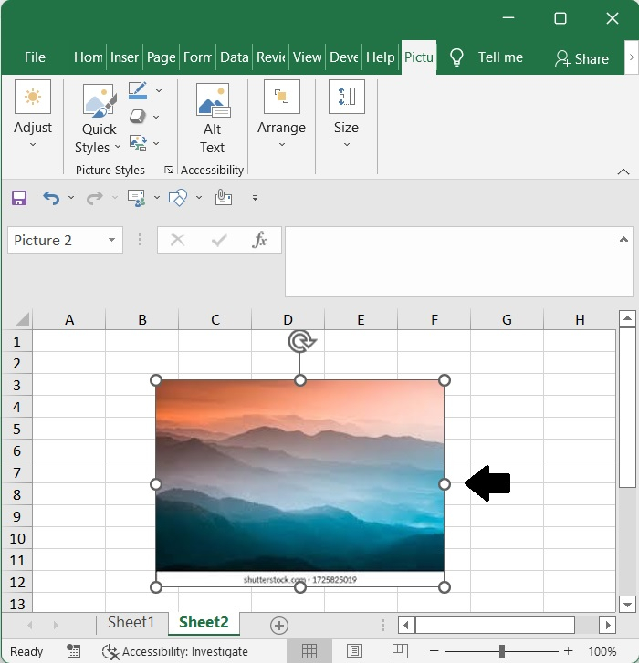The height and width of the screenshot is (663, 639).
Task: Collapse the formula bar
Action: (x=623, y=239)
